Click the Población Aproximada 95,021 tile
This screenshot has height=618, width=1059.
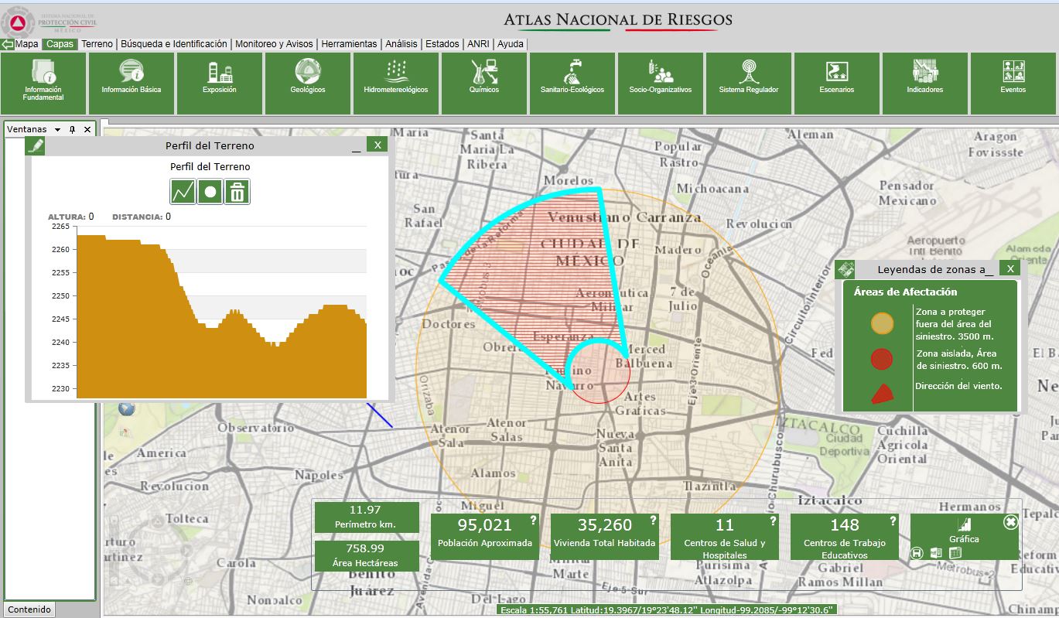[x=485, y=536]
